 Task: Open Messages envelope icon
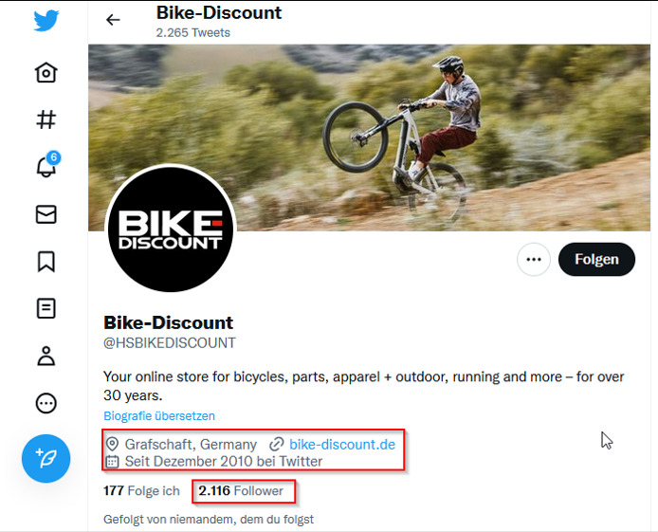[x=46, y=214]
